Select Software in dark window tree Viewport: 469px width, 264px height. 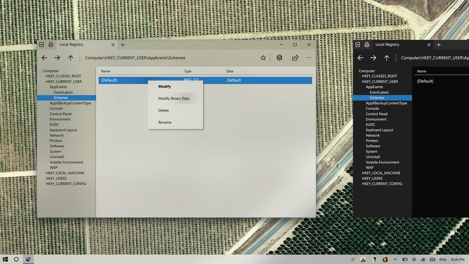click(373, 146)
